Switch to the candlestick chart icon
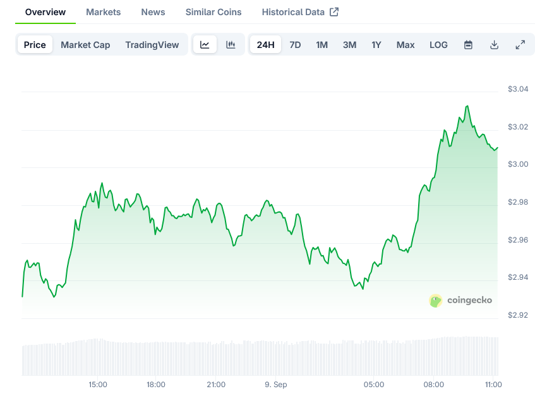Image resolution: width=535 pixels, height=396 pixels. pos(231,45)
